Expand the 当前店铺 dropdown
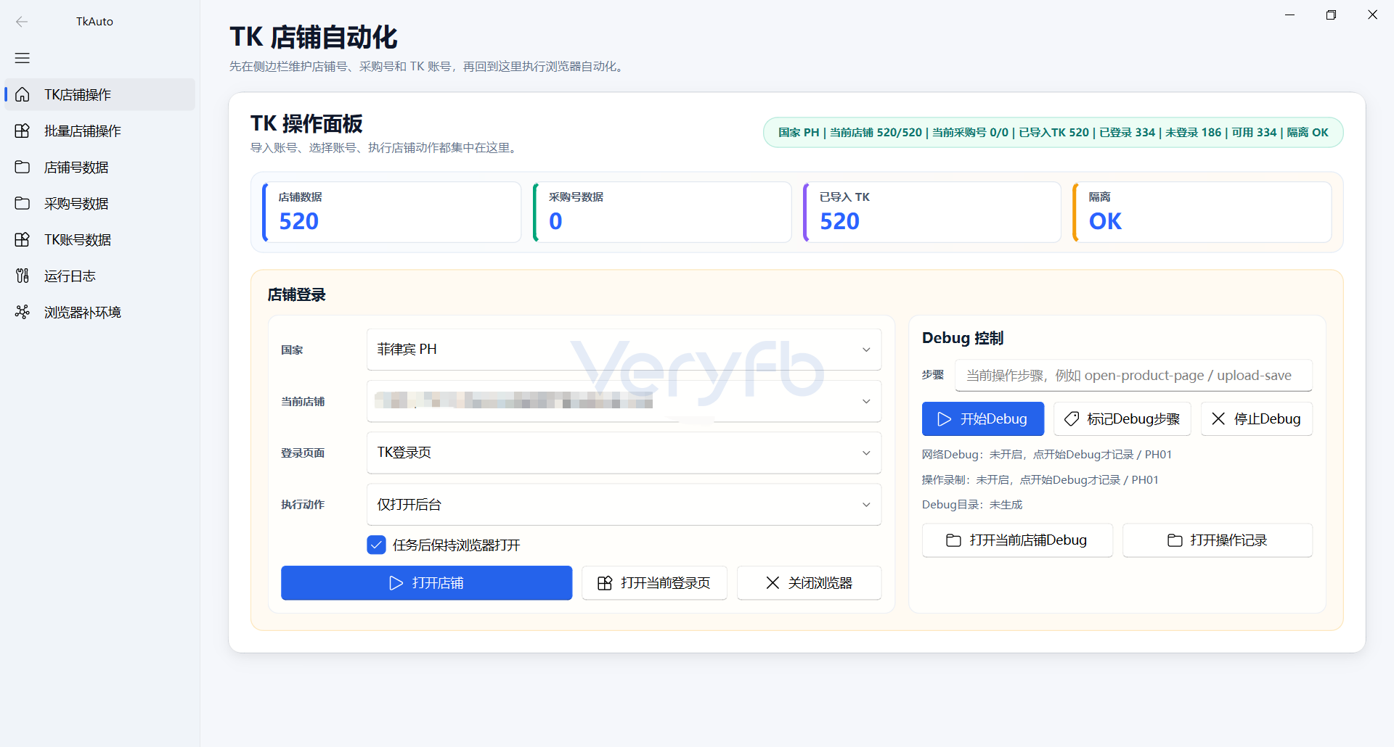The width and height of the screenshot is (1394, 747). tap(624, 401)
